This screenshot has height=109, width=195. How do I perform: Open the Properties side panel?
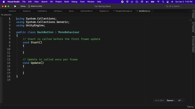(x=193, y=27)
